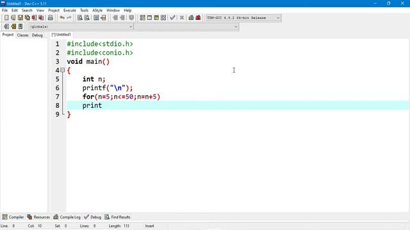The image size is (410, 230).
Task: Open the Help menu
Action: point(127,10)
